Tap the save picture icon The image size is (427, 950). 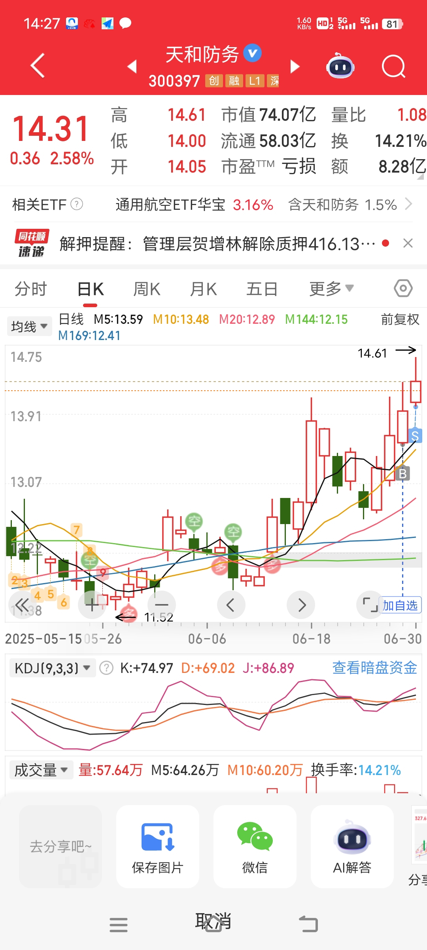(158, 836)
